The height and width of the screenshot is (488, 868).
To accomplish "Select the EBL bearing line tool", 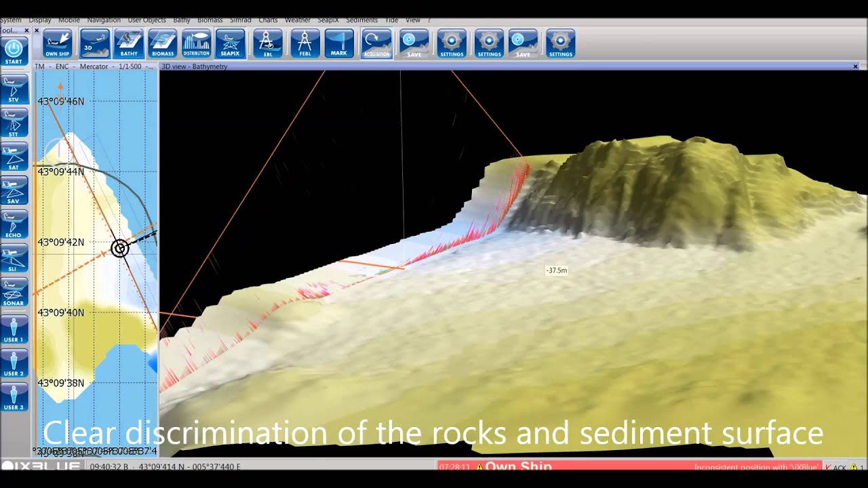I will [267, 43].
